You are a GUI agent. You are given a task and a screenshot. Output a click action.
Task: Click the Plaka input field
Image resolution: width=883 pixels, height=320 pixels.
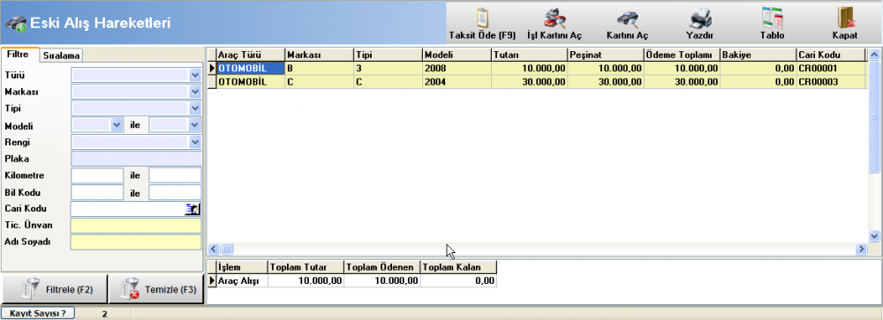(136, 159)
